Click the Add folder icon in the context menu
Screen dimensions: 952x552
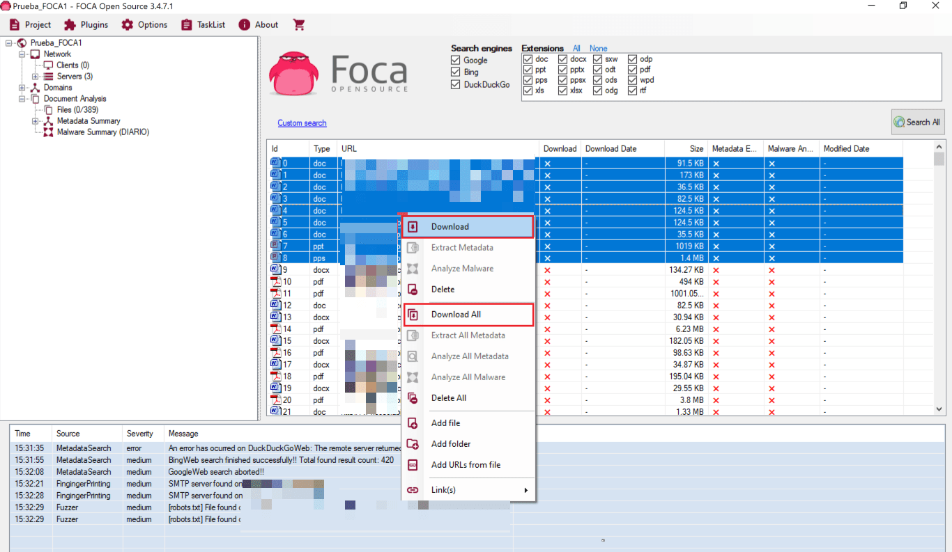[414, 443]
